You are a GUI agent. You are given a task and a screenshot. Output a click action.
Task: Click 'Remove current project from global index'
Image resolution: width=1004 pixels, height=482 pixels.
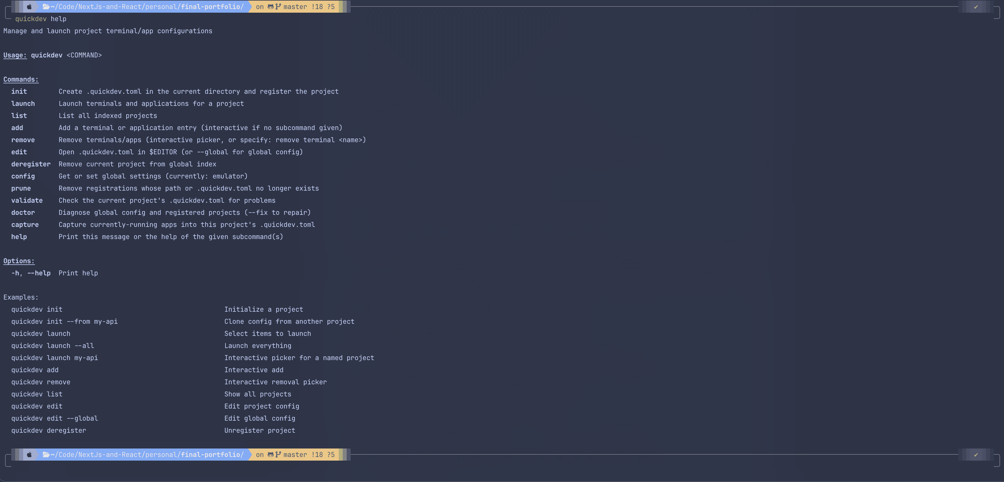point(138,164)
